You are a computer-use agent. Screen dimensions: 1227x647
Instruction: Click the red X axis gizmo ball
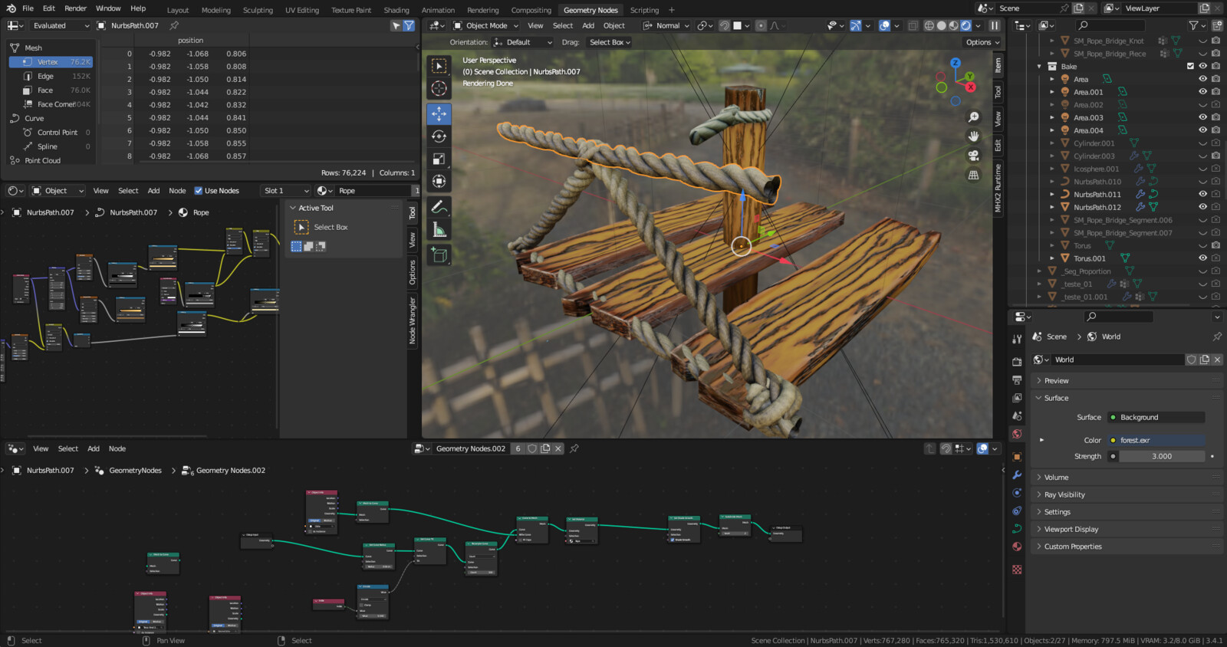pos(970,87)
